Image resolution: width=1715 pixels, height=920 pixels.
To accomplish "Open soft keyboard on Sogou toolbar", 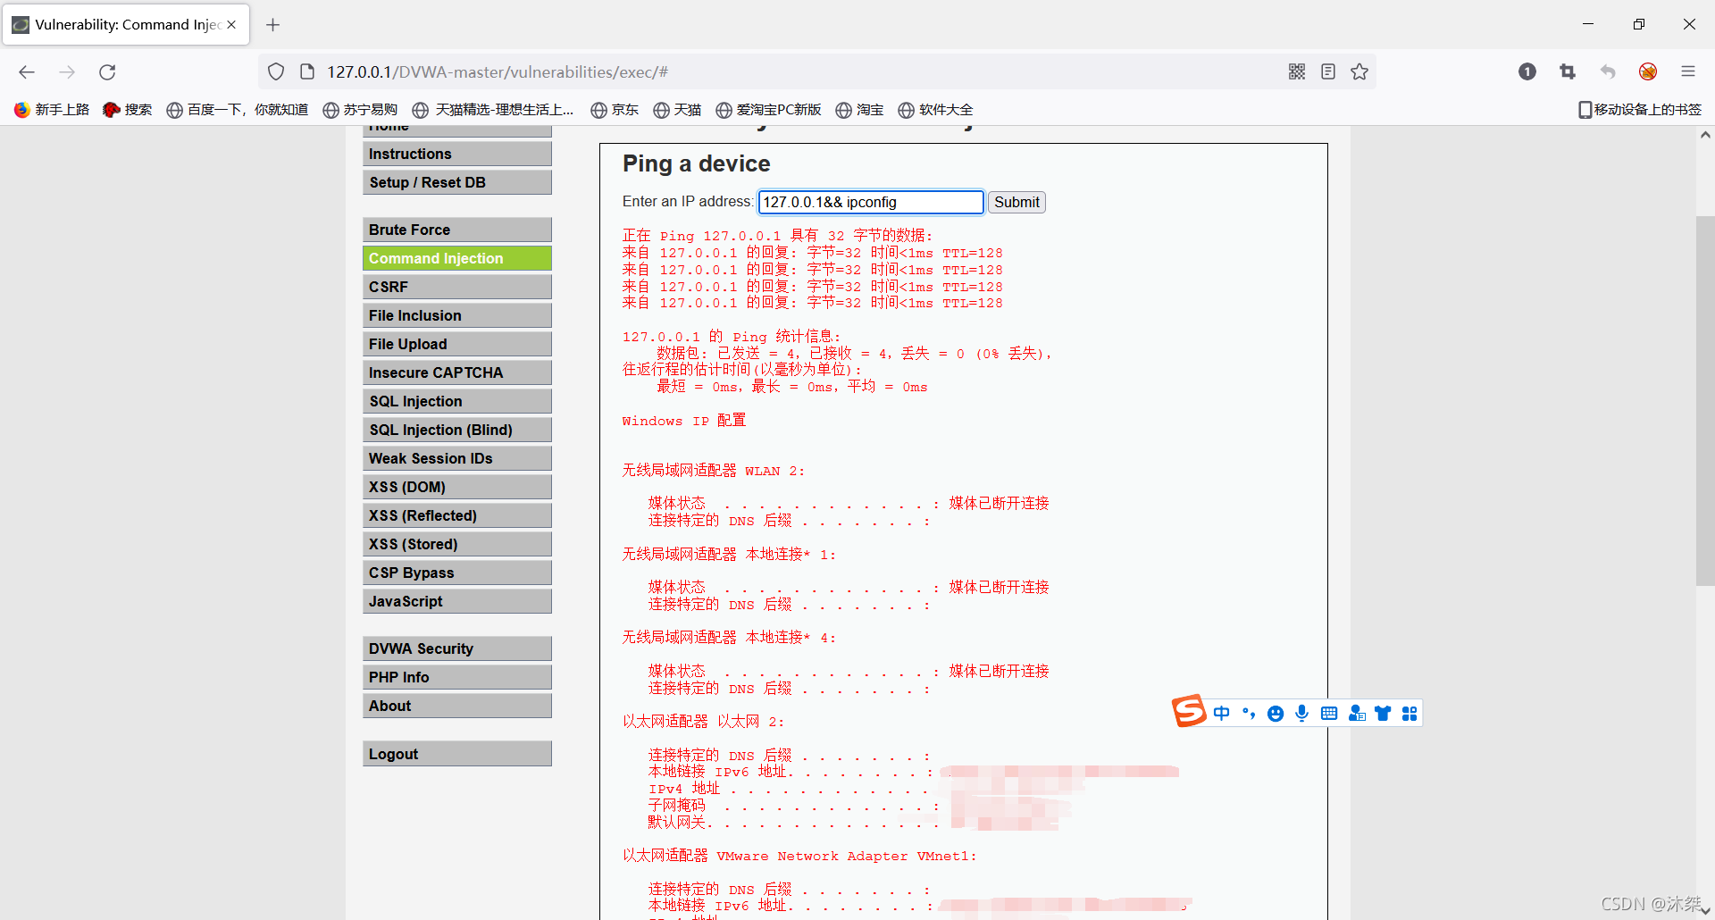I will pos(1329,713).
